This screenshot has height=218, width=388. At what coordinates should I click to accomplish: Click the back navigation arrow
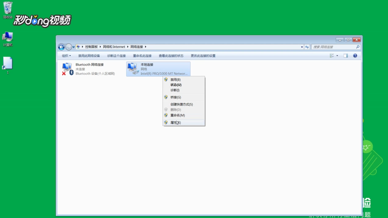click(61, 46)
